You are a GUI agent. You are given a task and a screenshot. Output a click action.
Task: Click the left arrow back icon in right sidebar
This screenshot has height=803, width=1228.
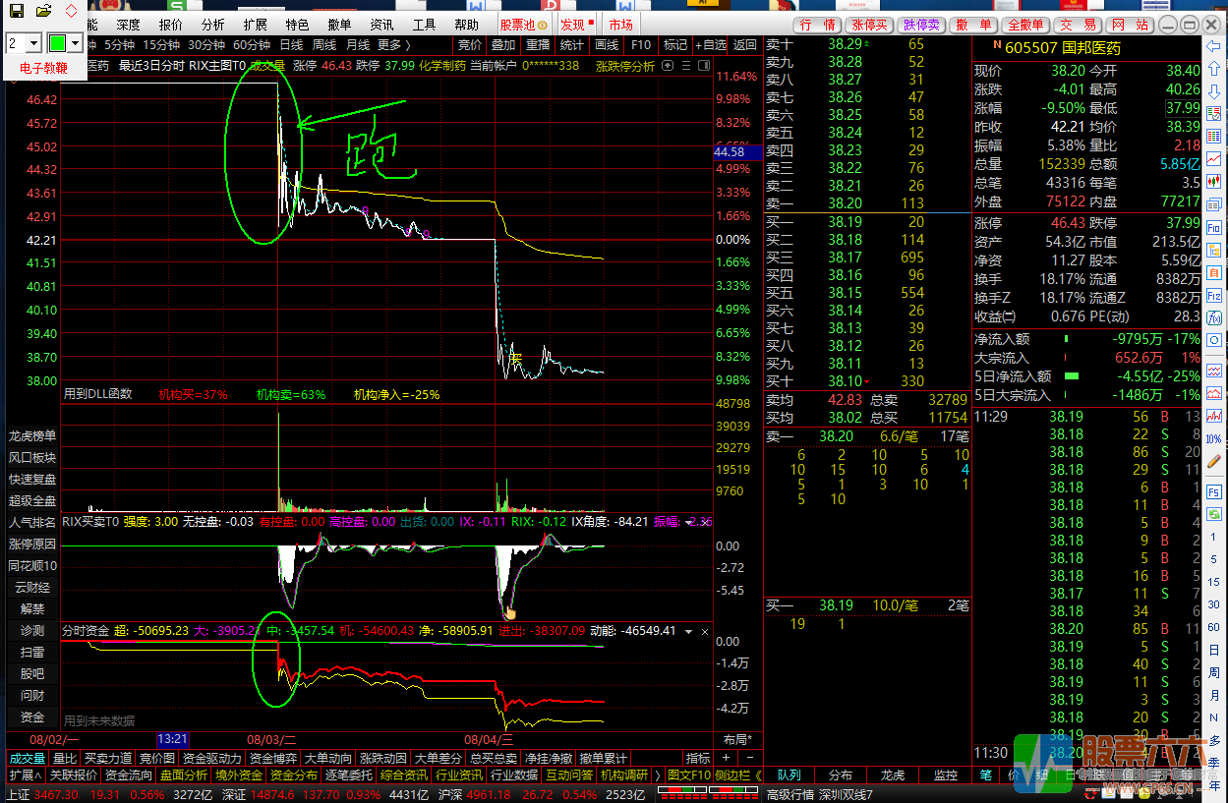coord(1215,46)
